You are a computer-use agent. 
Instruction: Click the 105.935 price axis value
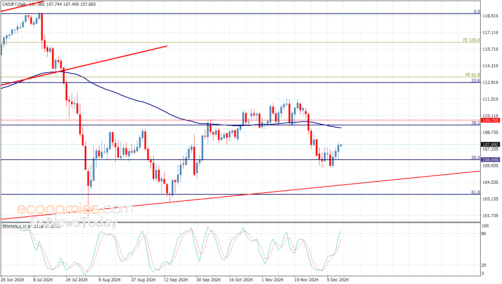click(490, 166)
